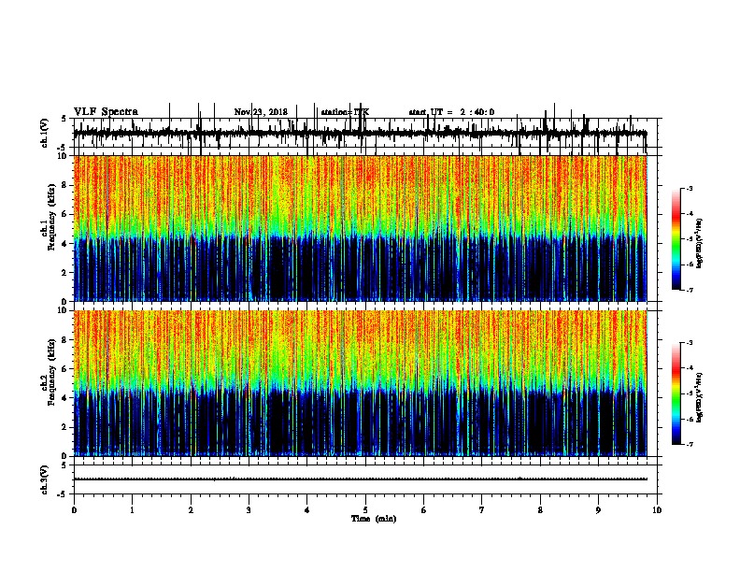Click the "8" kHz tick of ch.1 spectrogram
The image size is (740, 572).
pyautogui.click(x=65, y=185)
